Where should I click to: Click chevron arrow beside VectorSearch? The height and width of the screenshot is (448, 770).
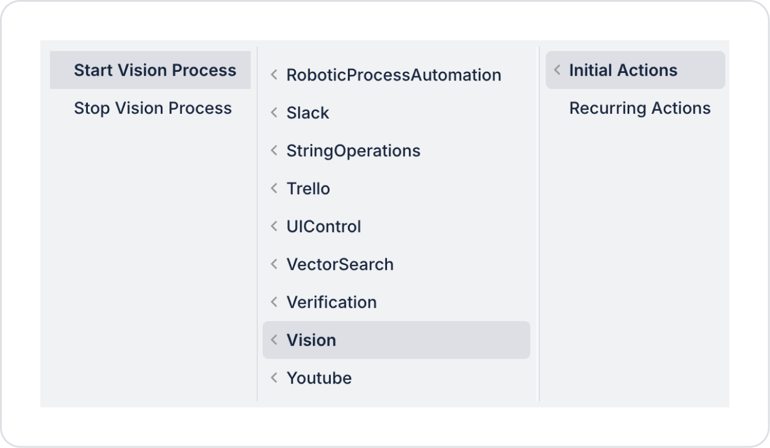[x=274, y=264]
